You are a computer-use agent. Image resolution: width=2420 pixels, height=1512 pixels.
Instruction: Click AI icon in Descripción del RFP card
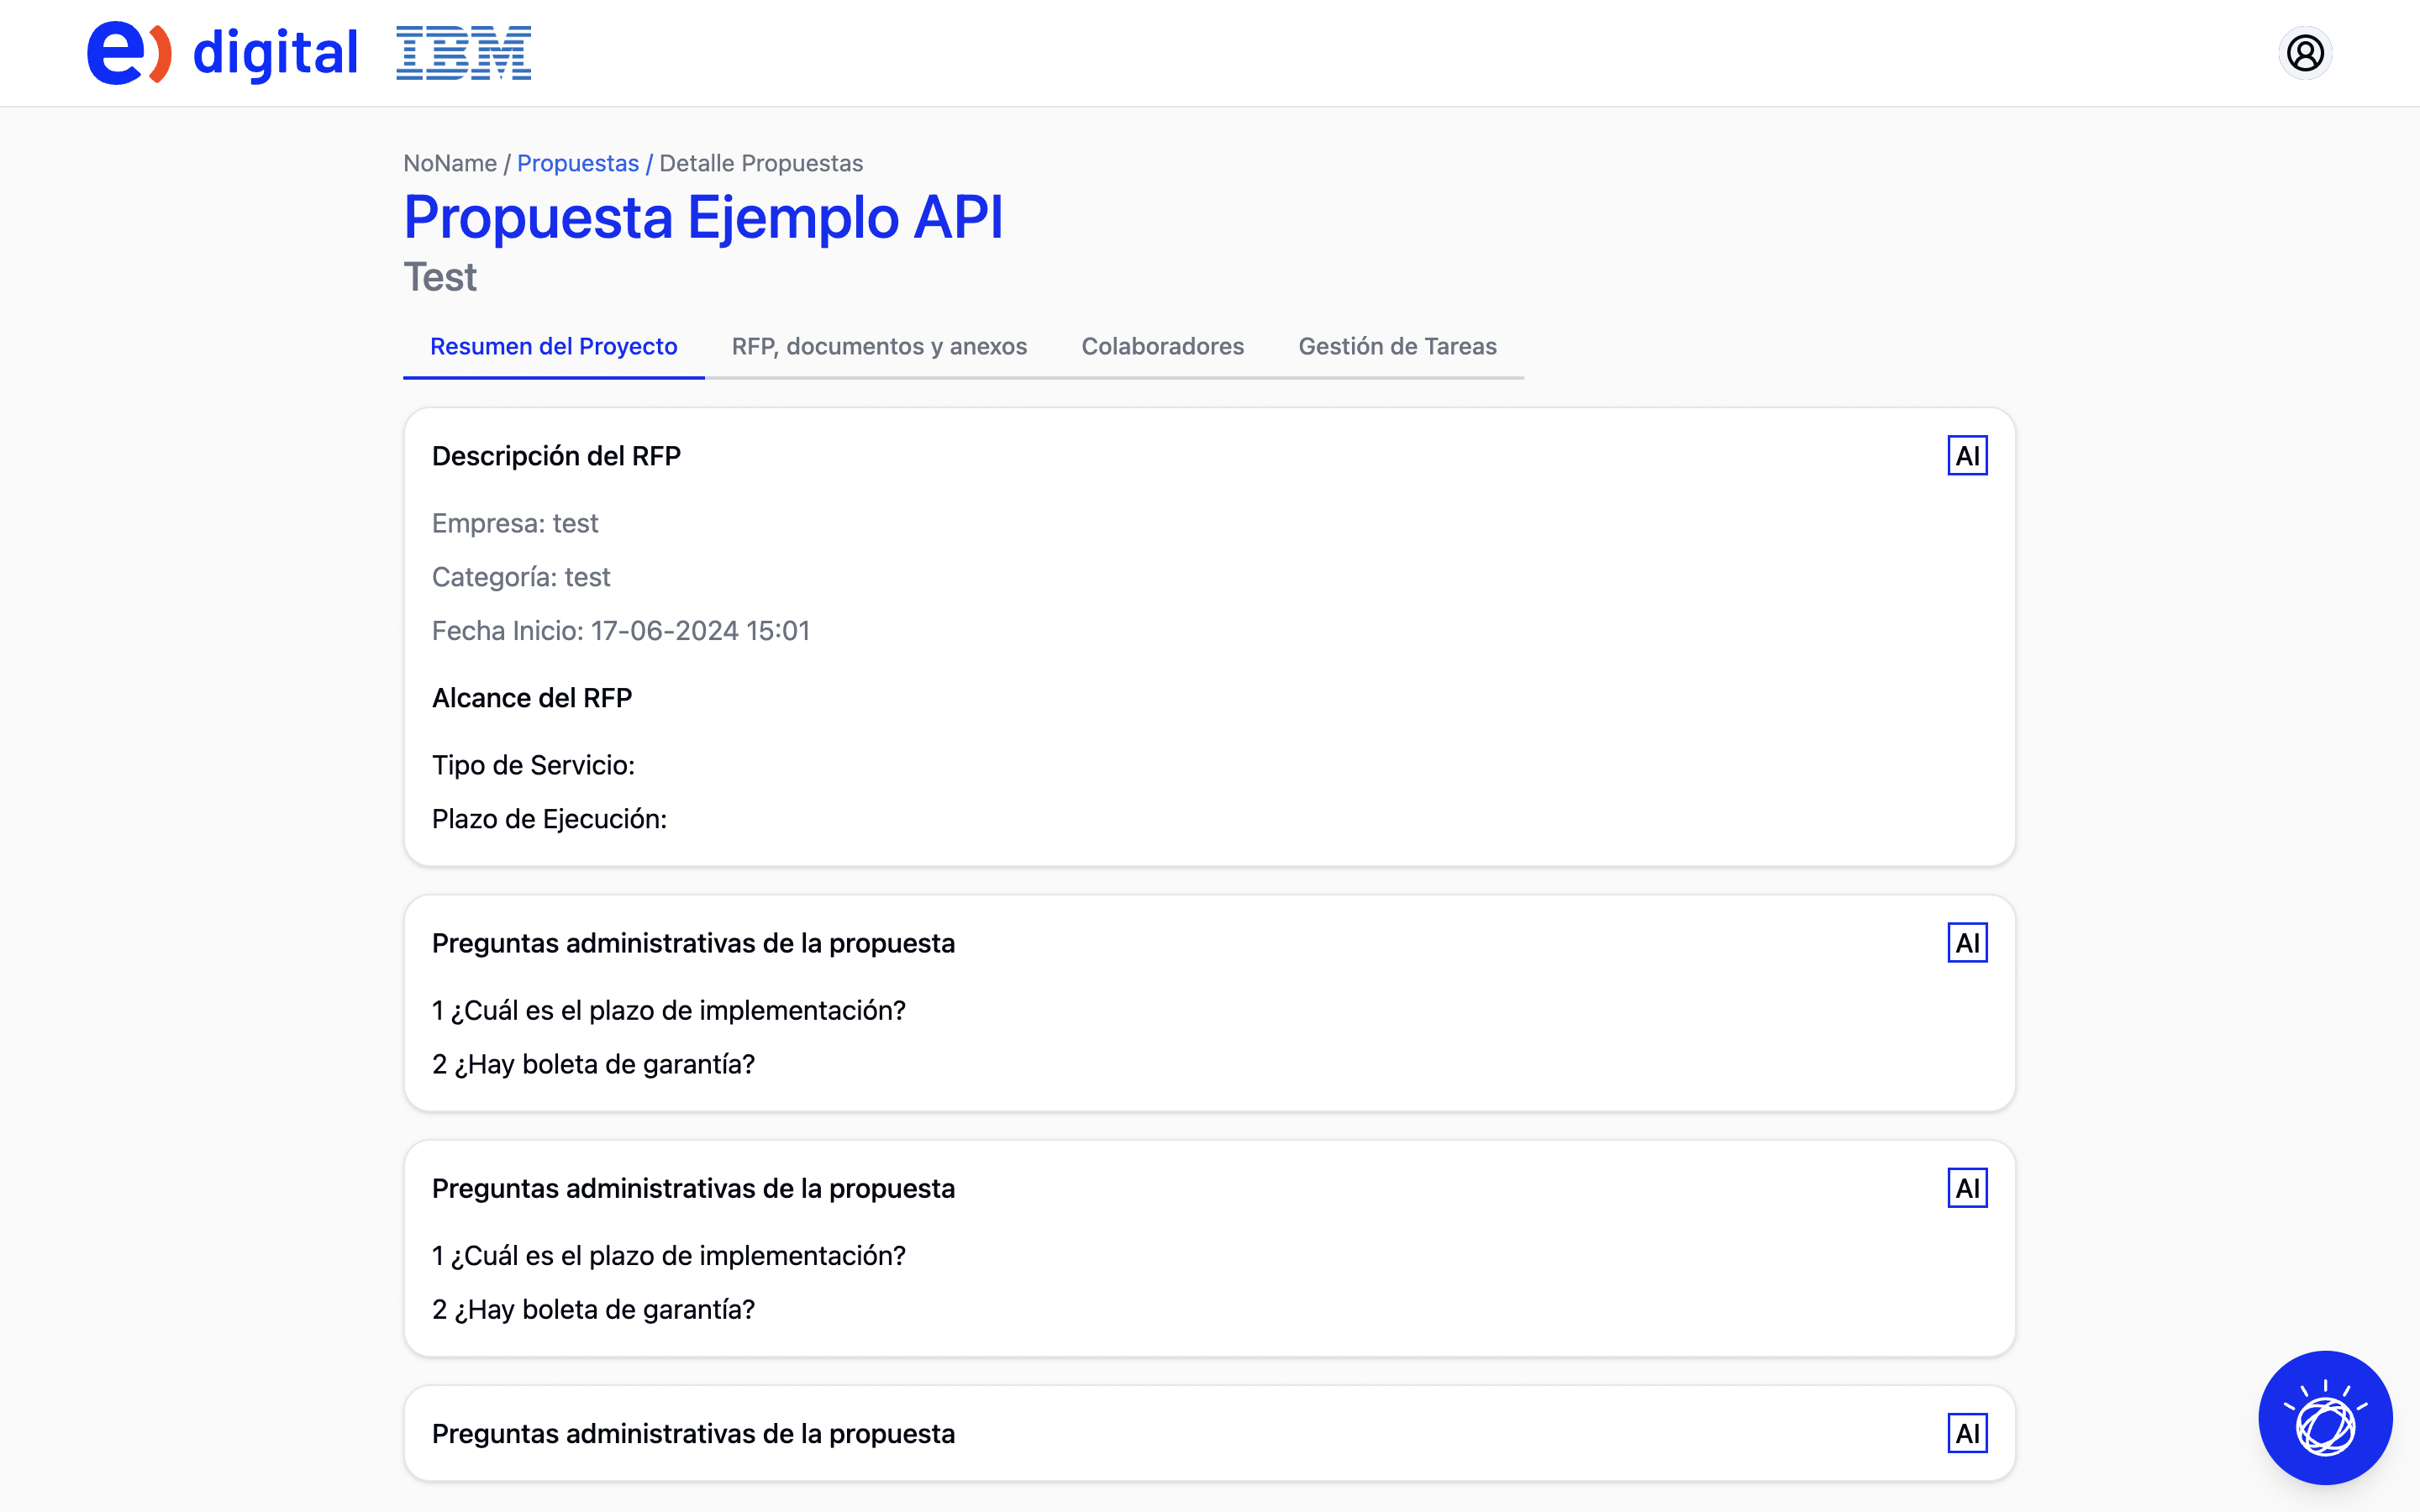(x=1967, y=456)
